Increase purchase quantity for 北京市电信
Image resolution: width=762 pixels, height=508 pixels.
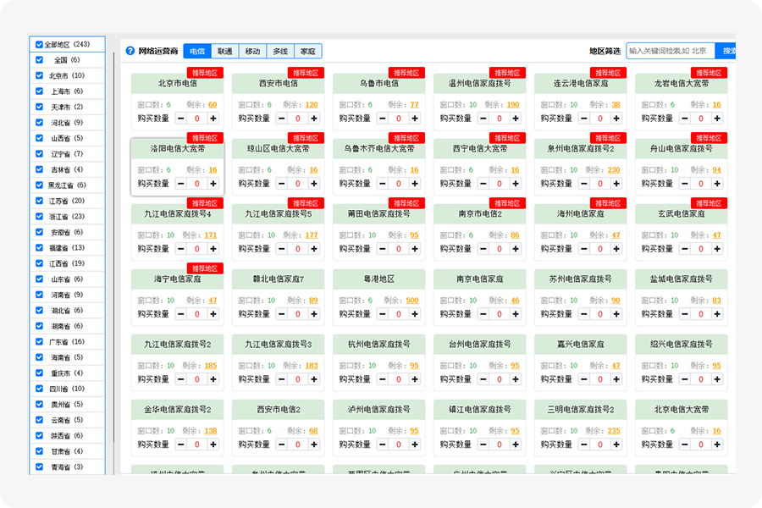tap(213, 119)
